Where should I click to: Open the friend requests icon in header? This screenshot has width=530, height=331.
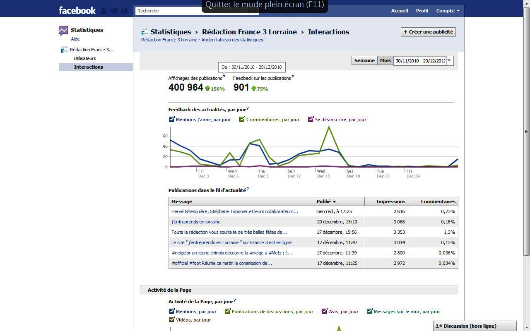pos(104,11)
